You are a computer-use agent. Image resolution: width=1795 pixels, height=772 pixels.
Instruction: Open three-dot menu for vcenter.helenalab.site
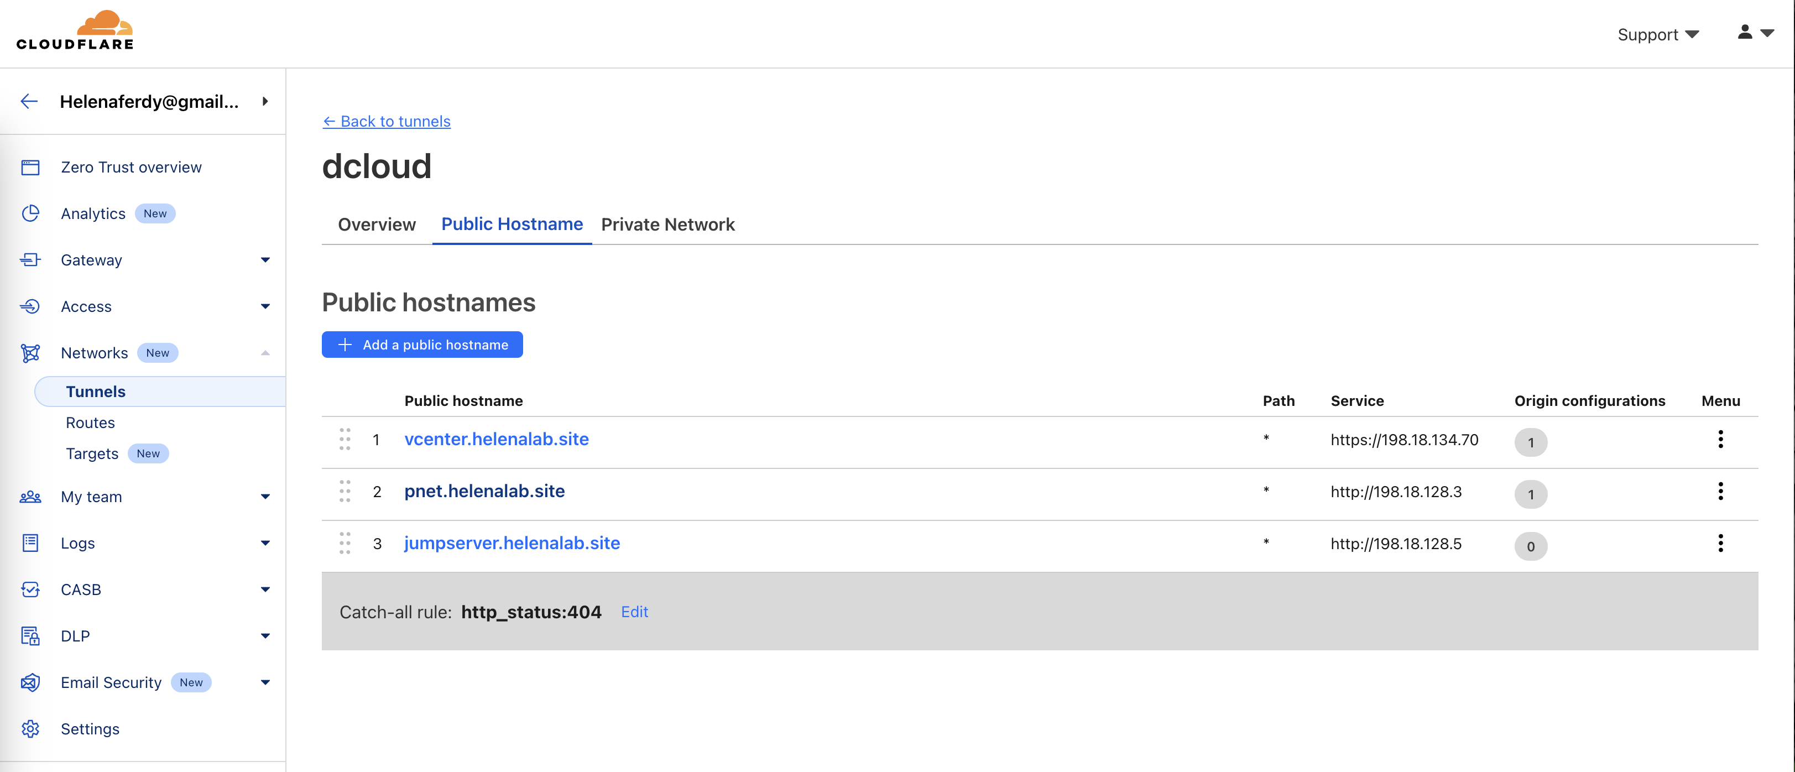click(x=1720, y=439)
